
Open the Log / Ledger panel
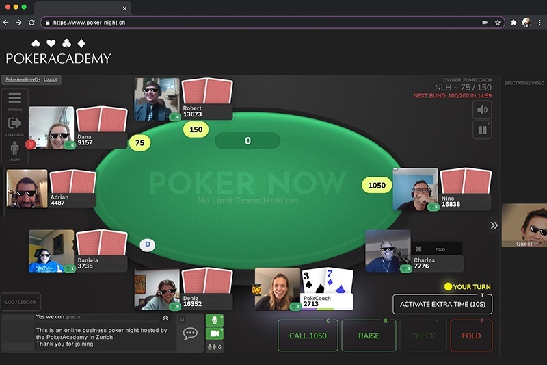[21, 302]
